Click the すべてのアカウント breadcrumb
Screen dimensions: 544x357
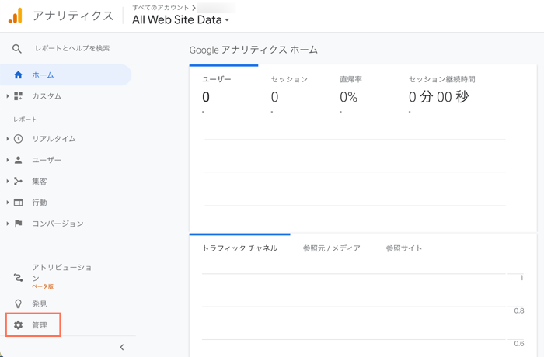pyautogui.click(x=161, y=7)
